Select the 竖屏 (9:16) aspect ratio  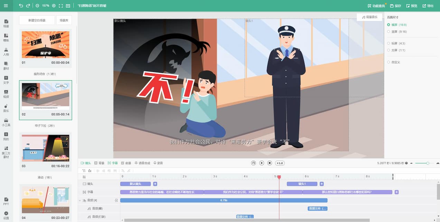point(389,31)
